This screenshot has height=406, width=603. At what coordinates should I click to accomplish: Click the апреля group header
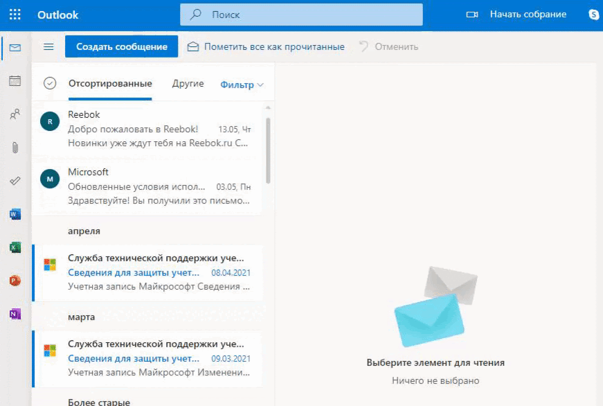(x=84, y=231)
